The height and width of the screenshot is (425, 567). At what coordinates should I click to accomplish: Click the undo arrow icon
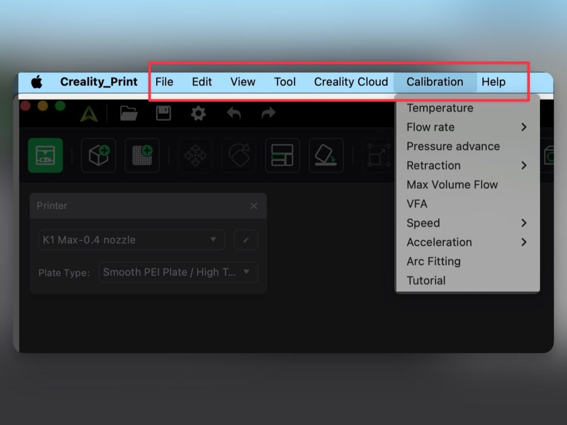(x=234, y=113)
